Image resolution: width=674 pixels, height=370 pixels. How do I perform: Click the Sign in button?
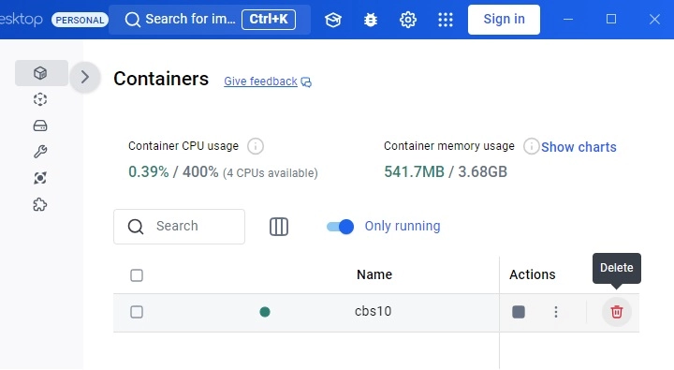(504, 20)
